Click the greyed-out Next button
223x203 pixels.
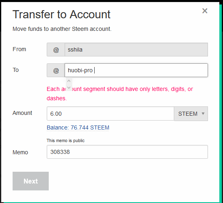click(30, 181)
